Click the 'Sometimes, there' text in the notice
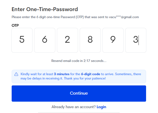 [x=128, y=74]
